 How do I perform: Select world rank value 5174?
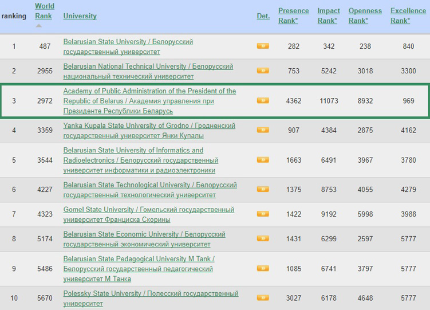tap(45, 239)
